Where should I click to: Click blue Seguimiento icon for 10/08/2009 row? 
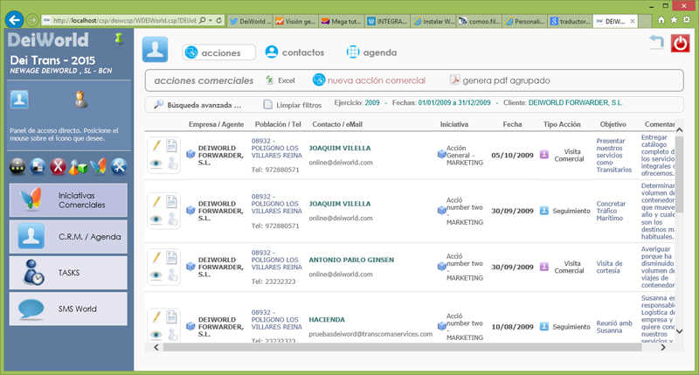[543, 326]
